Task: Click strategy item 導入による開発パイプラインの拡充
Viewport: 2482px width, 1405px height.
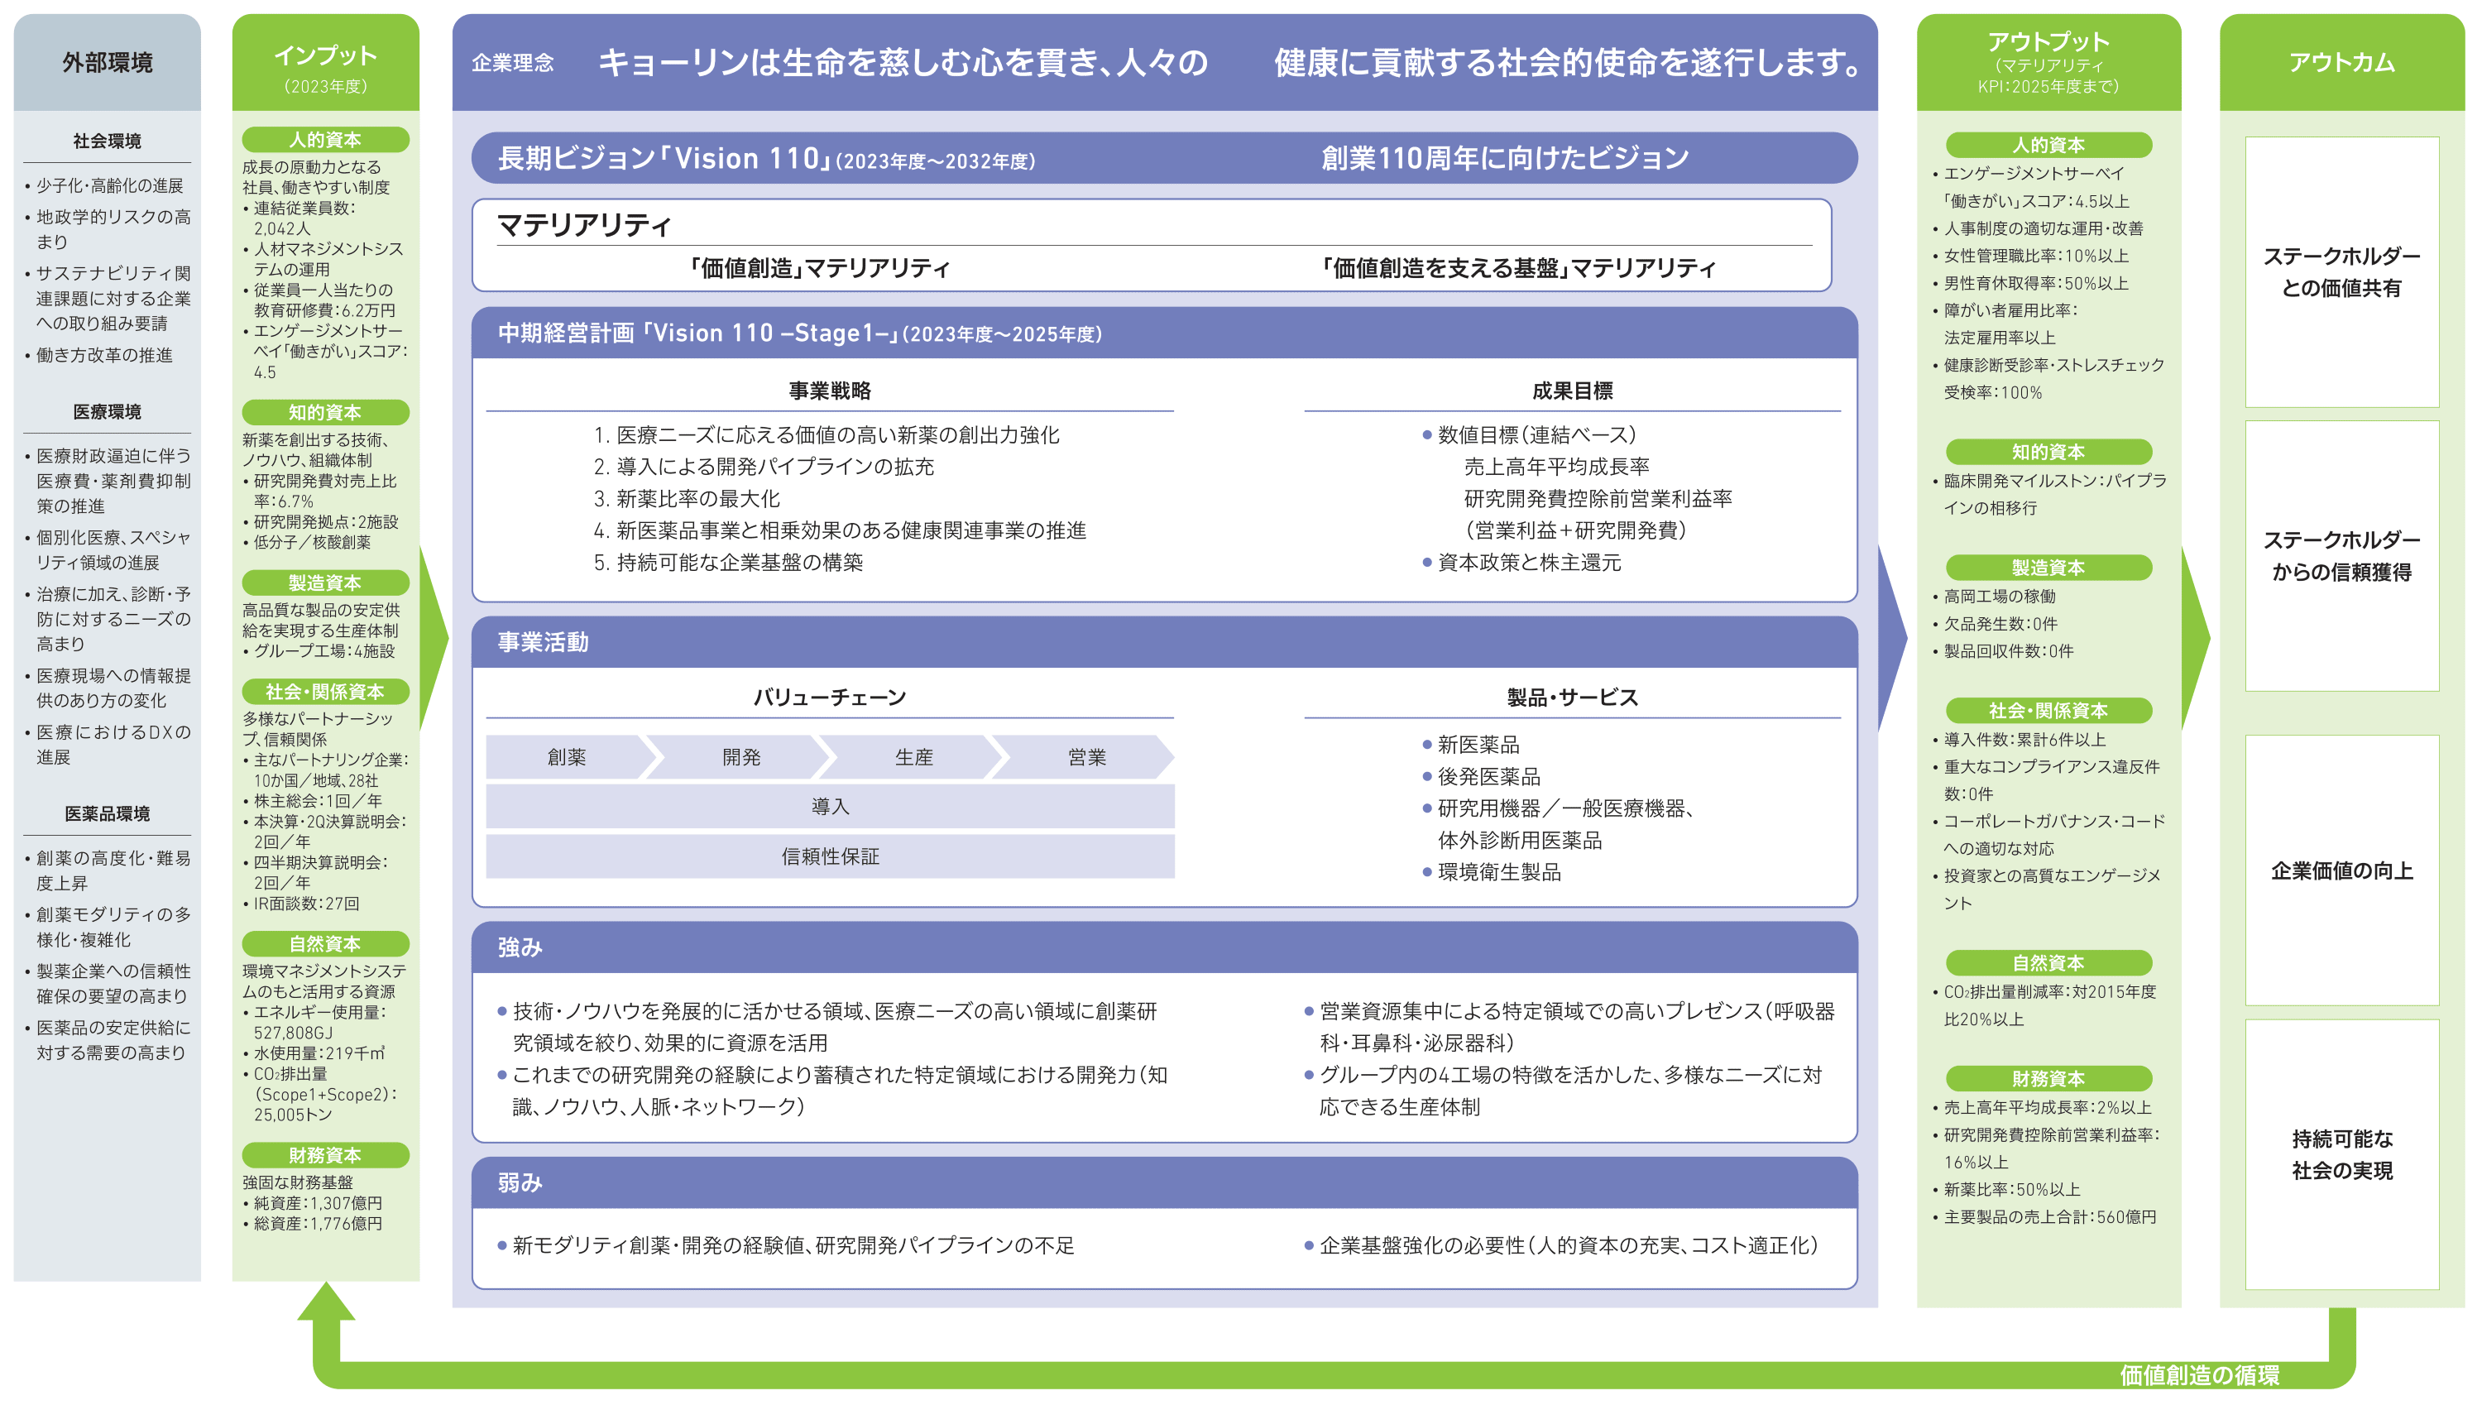Action: 764,467
